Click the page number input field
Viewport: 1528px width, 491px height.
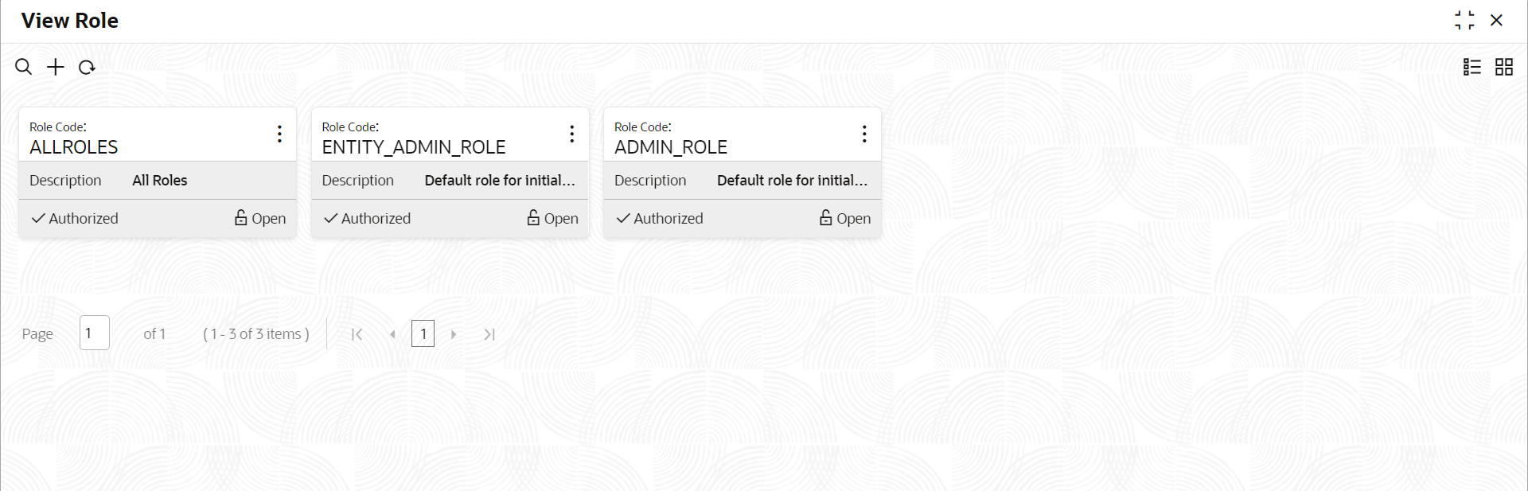pyautogui.click(x=94, y=333)
